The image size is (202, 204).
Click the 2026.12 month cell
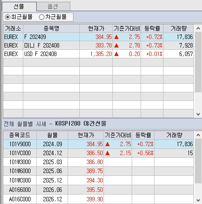(52, 199)
